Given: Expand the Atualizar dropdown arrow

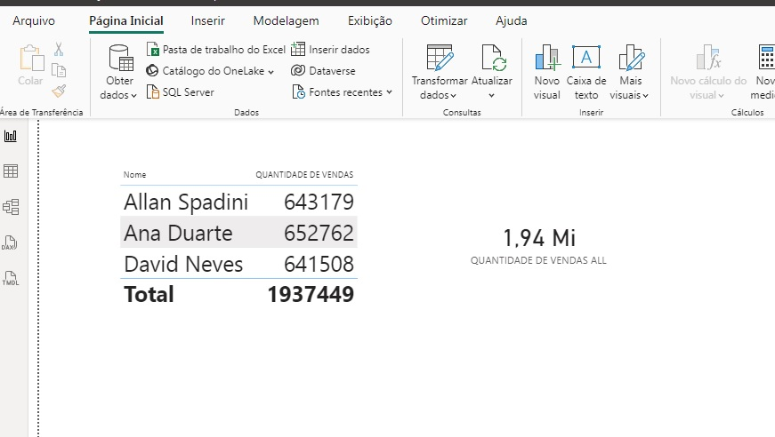Looking at the screenshot, I should click(x=491, y=95).
